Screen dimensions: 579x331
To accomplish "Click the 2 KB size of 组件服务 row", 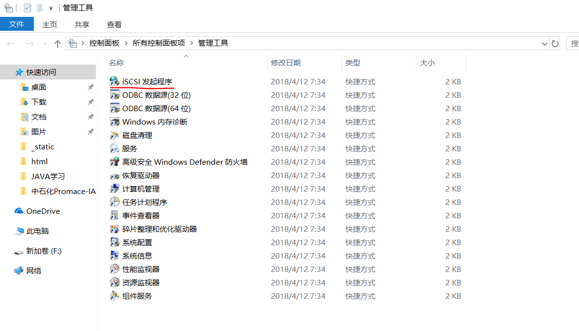I will tap(453, 296).
